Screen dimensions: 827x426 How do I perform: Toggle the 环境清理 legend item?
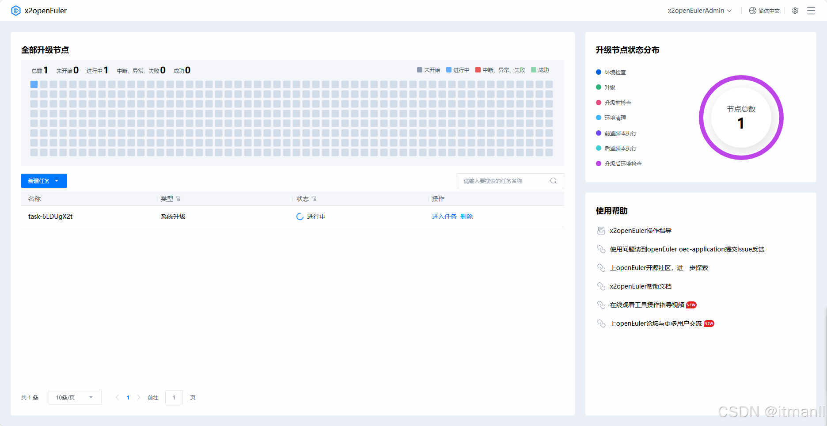click(611, 118)
